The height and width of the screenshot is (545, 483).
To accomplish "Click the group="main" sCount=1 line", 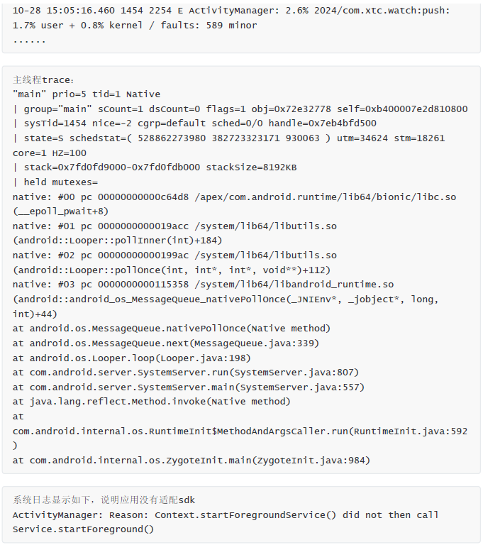I will 240,109.
